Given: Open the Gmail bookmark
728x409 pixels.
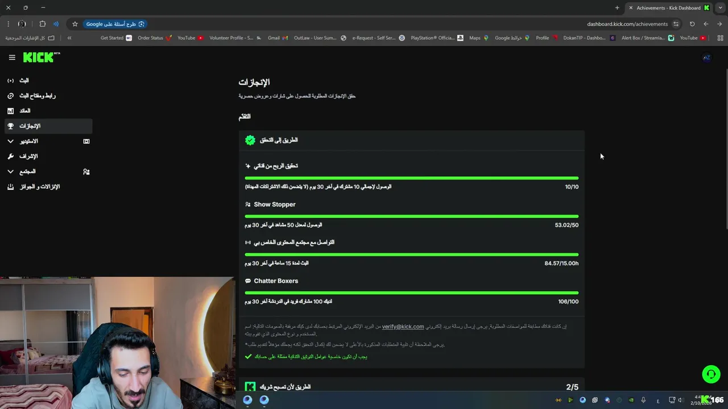Looking at the screenshot, I should pyautogui.click(x=278, y=38).
